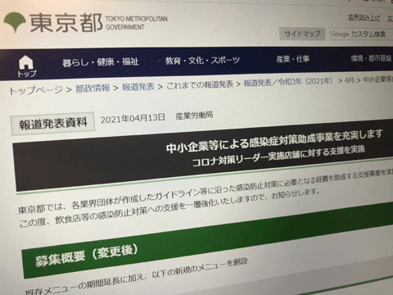
Task: Click subtitle コロナ対策リーダー実施店舗に対する支援を実施
Action: click(x=278, y=156)
